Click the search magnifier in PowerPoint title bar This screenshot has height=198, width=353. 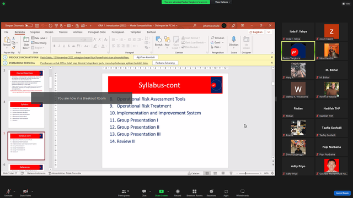tap(195, 26)
